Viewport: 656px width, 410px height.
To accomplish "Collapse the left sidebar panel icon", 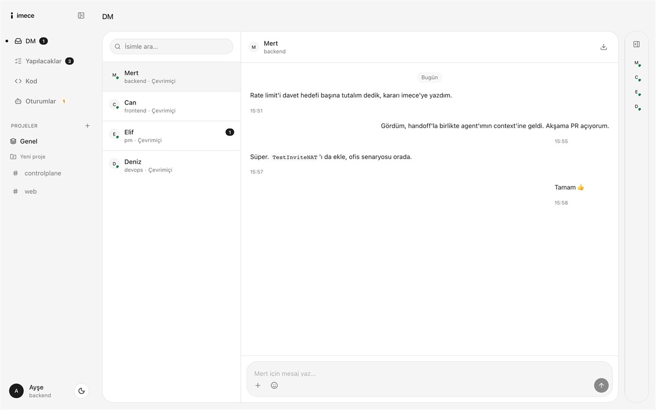I will coord(81,16).
